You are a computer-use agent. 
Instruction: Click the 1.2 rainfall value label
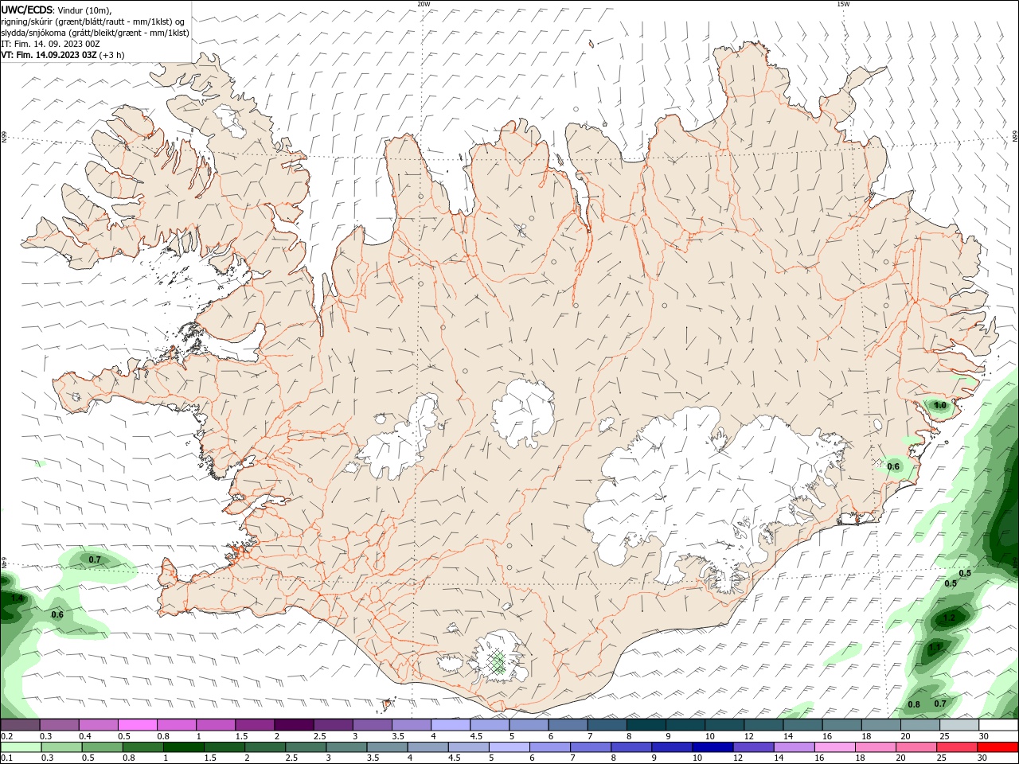949,618
